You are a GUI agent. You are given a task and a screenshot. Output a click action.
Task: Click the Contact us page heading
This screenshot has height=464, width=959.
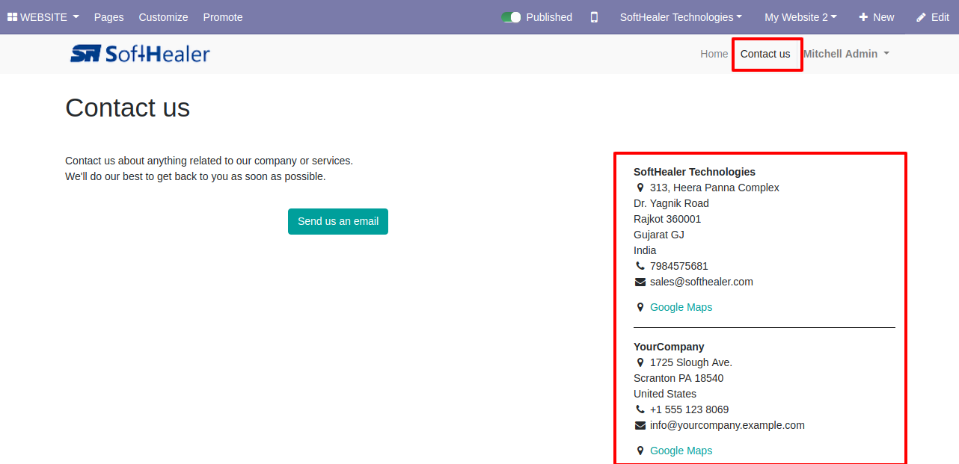coord(128,108)
